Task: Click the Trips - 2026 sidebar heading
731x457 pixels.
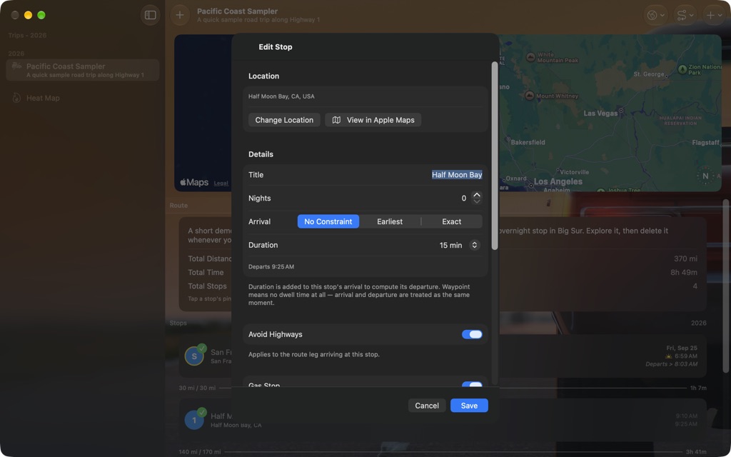Action: (x=27, y=36)
